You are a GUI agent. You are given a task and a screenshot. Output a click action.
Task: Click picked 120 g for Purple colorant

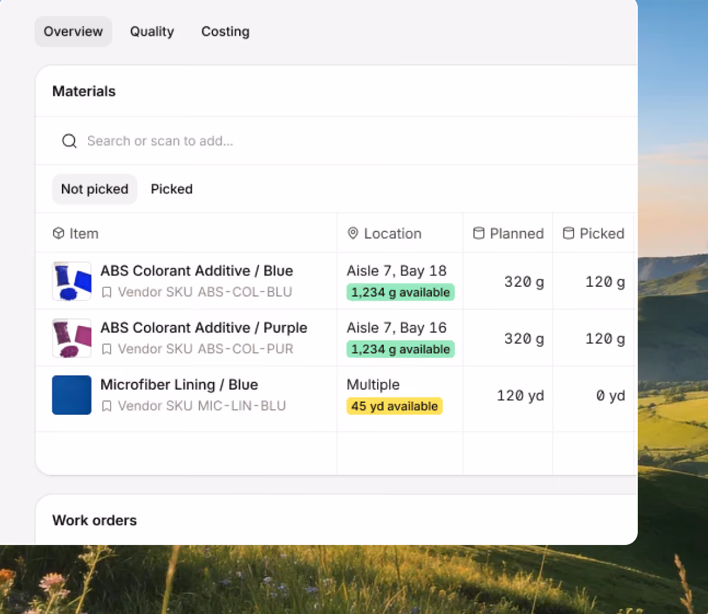click(x=605, y=339)
